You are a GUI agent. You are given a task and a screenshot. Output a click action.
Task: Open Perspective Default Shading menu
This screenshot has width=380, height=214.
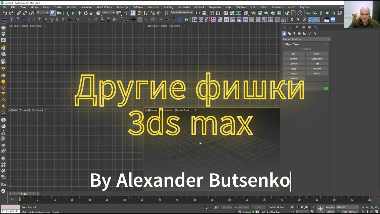tap(183, 110)
